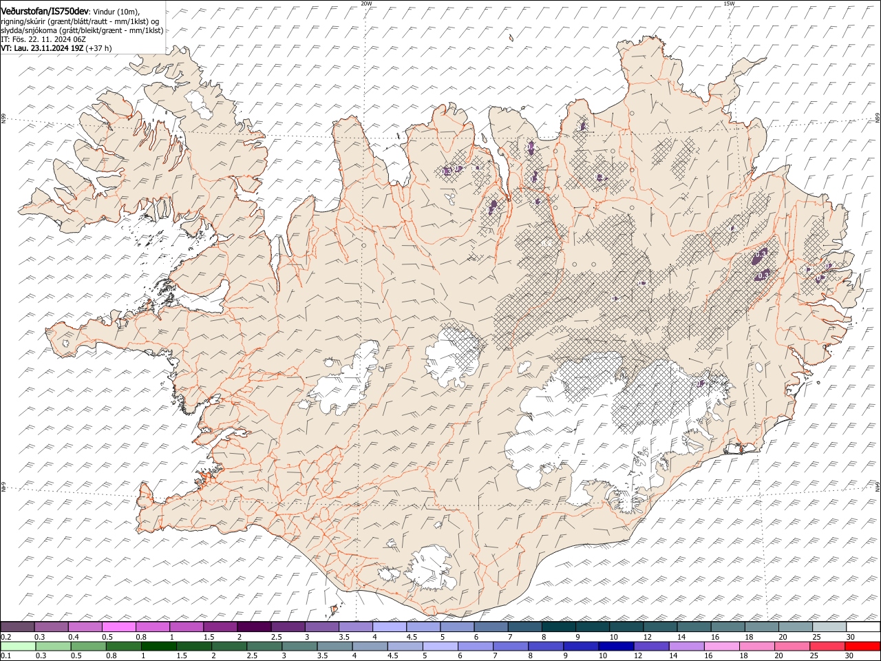This screenshot has width=881, height=661.
Task: Click the 25 label under the green-red legend
Action: [813, 655]
